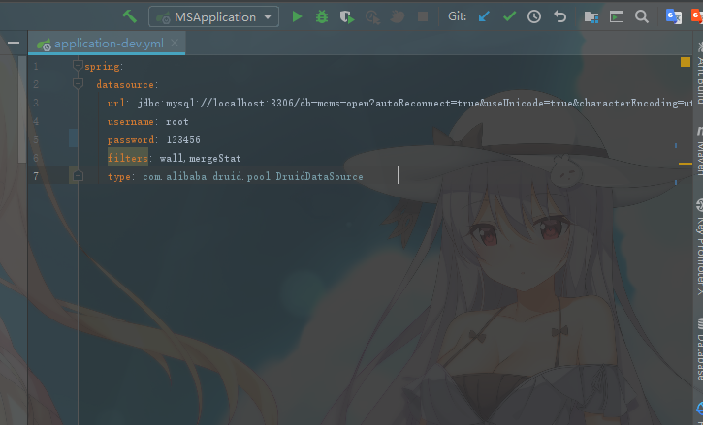The image size is (703, 425).
Task: Debug MSApplication with the bug icon
Action: pyautogui.click(x=322, y=17)
